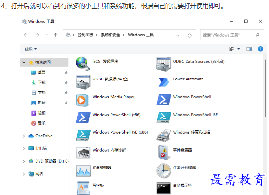
Task: Open the ODBC 数据源(64 位) icon
Action: pyautogui.click(x=83, y=82)
